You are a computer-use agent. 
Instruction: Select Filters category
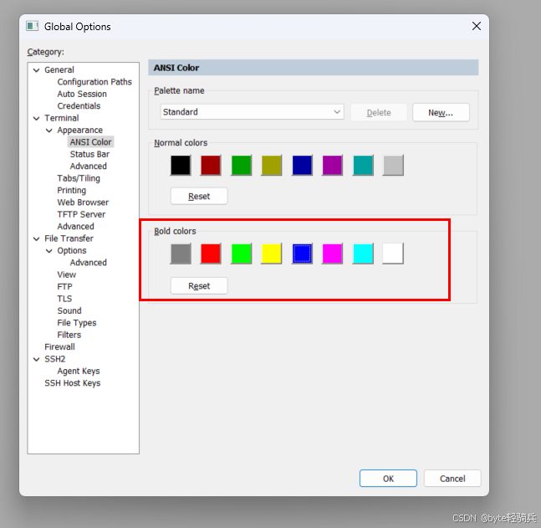coord(69,335)
